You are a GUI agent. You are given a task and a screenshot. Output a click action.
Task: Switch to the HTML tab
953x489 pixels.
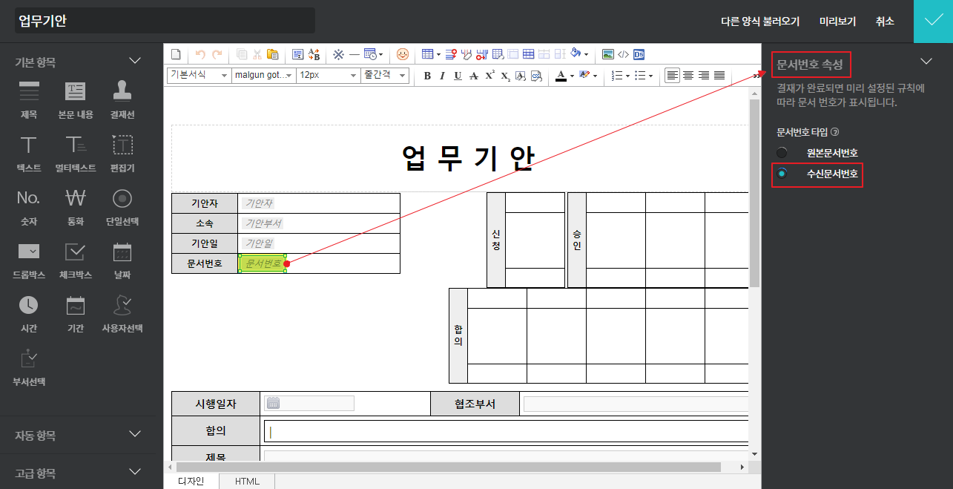click(247, 482)
